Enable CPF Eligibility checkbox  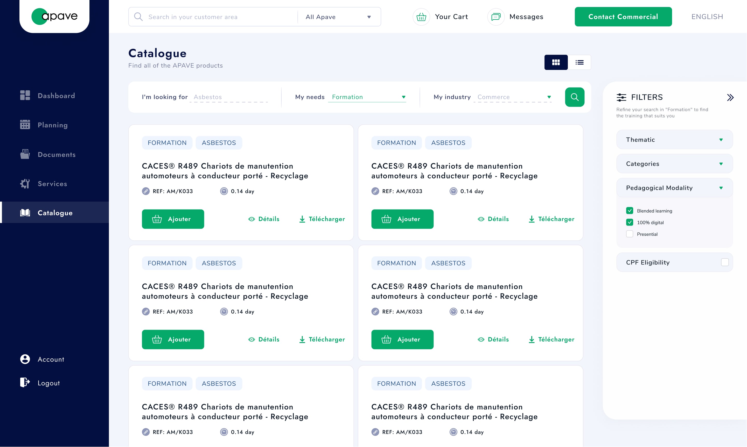(x=725, y=262)
